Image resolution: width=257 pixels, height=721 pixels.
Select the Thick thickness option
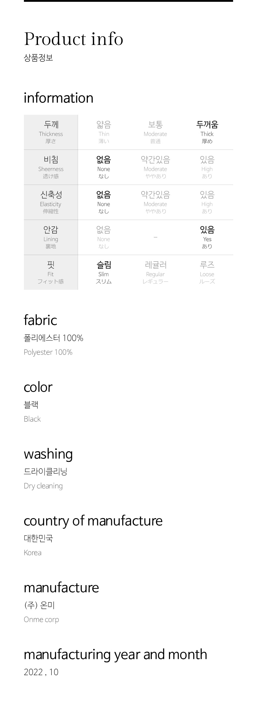click(x=207, y=132)
